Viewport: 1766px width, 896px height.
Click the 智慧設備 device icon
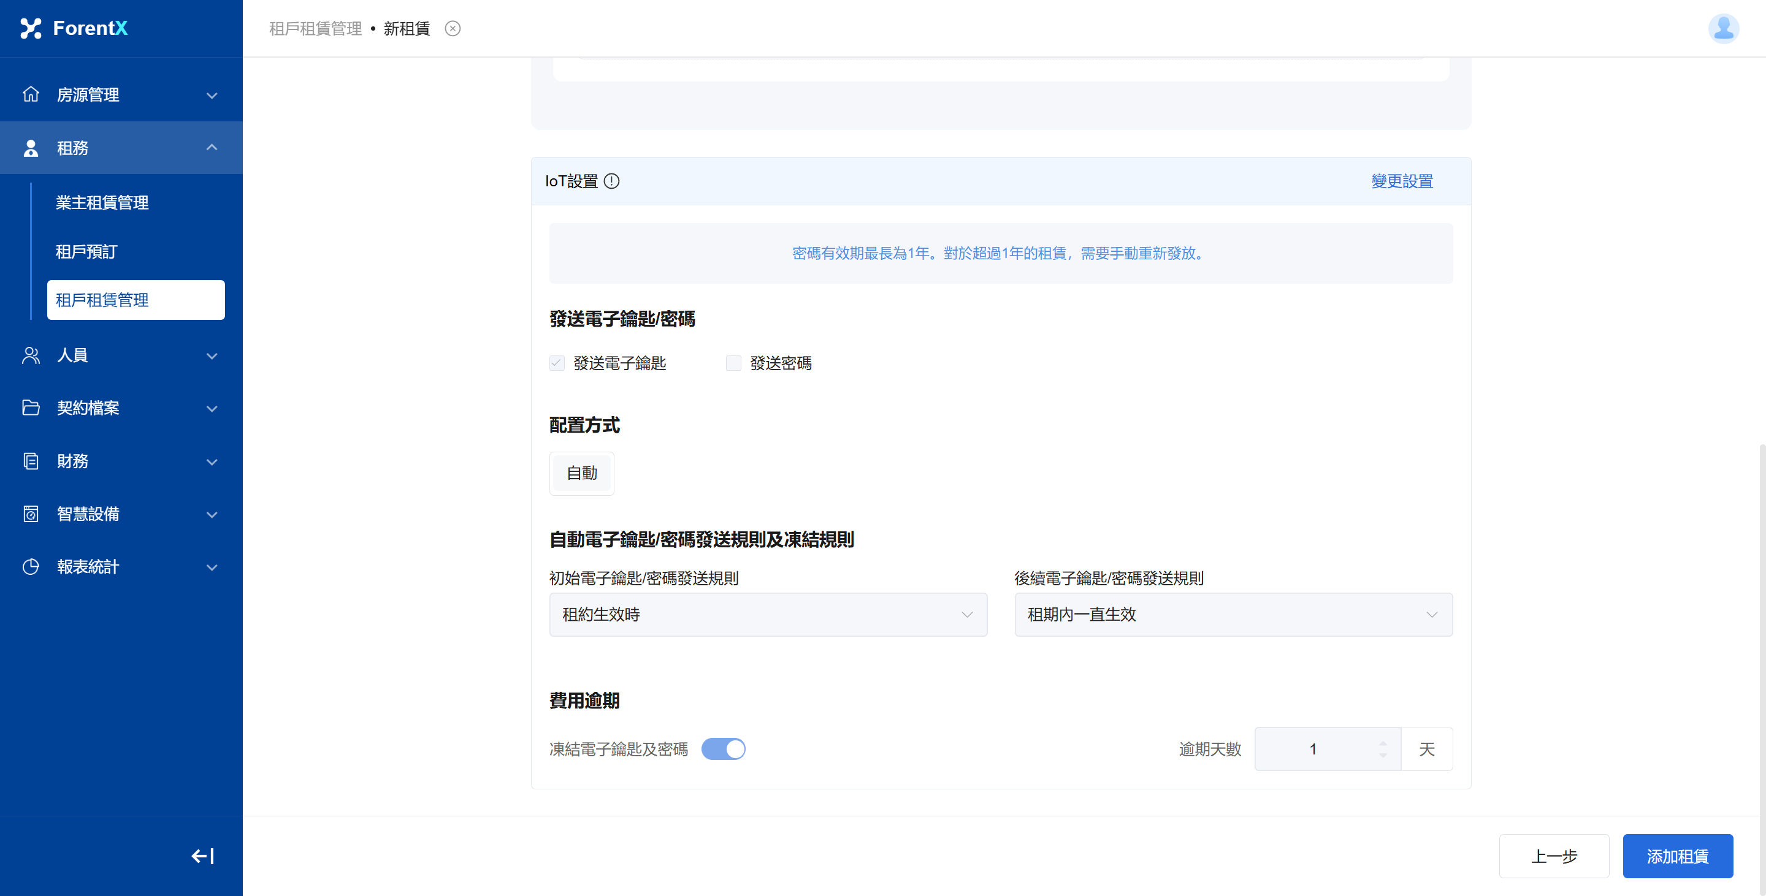tap(31, 514)
